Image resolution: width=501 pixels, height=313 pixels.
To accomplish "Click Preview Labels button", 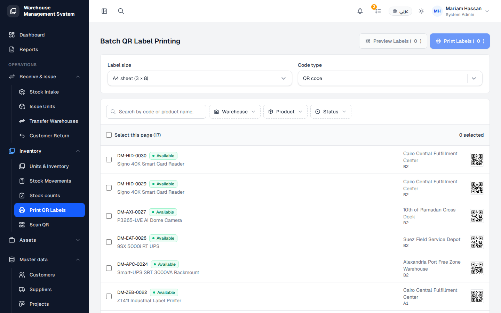I will tap(393, 41).
